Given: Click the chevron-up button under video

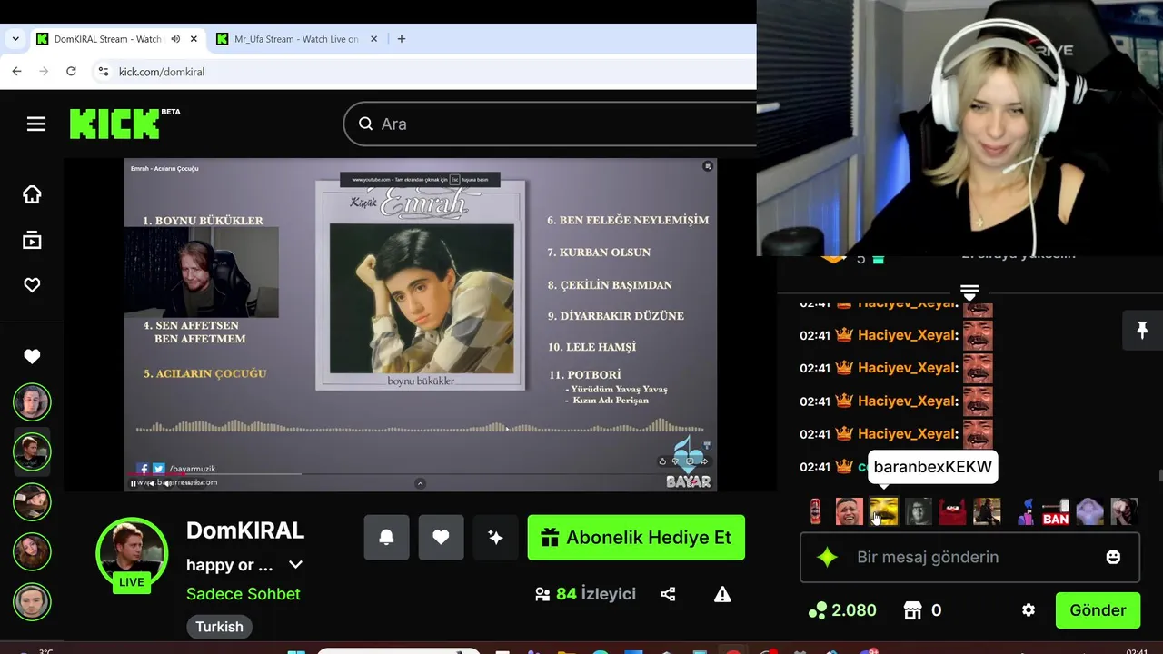Looking at the screenshot, I should point(420,483).
